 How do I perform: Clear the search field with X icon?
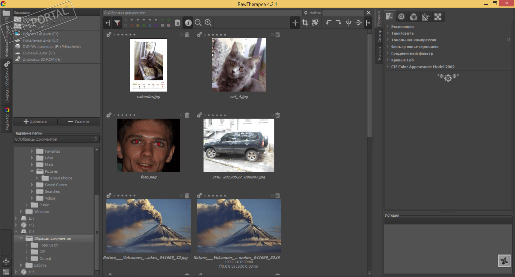click(369, 13)
